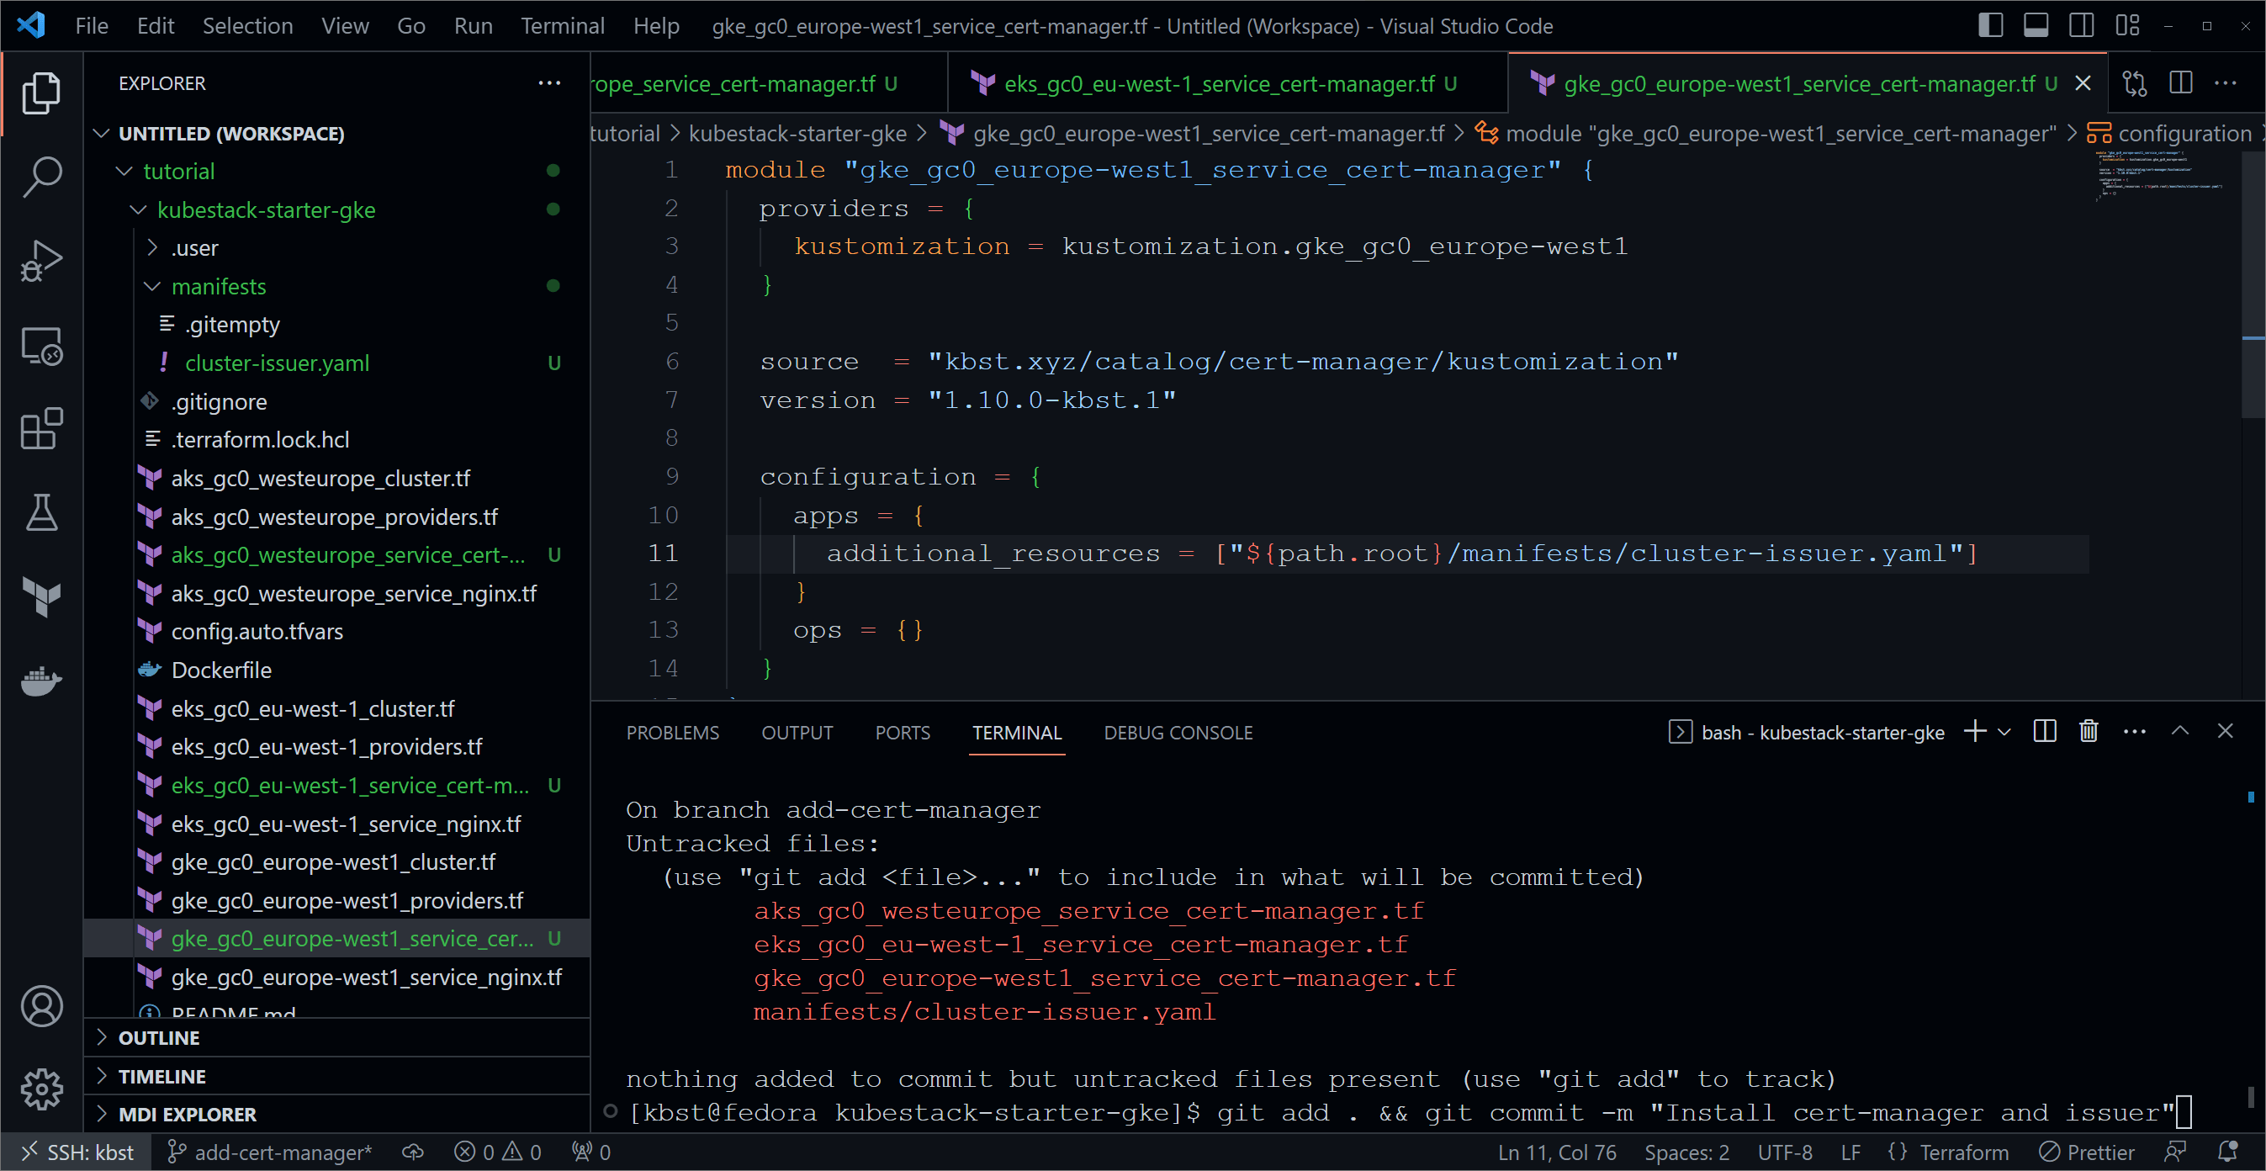
Task: Open the terminal launch profile dropdown arrow
Action: pos(2004,731)
